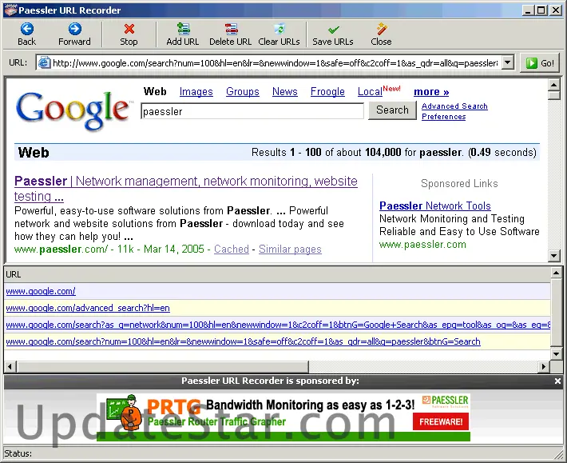Click the Google search box containing paessler
Viewport: 567px width, 463px height.
(x=252, y=111)
